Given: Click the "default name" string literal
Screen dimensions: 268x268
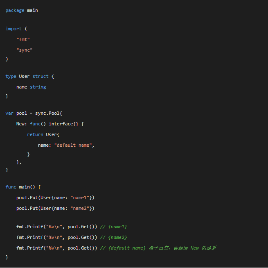Looking at the screenshot, I should 73,145.
